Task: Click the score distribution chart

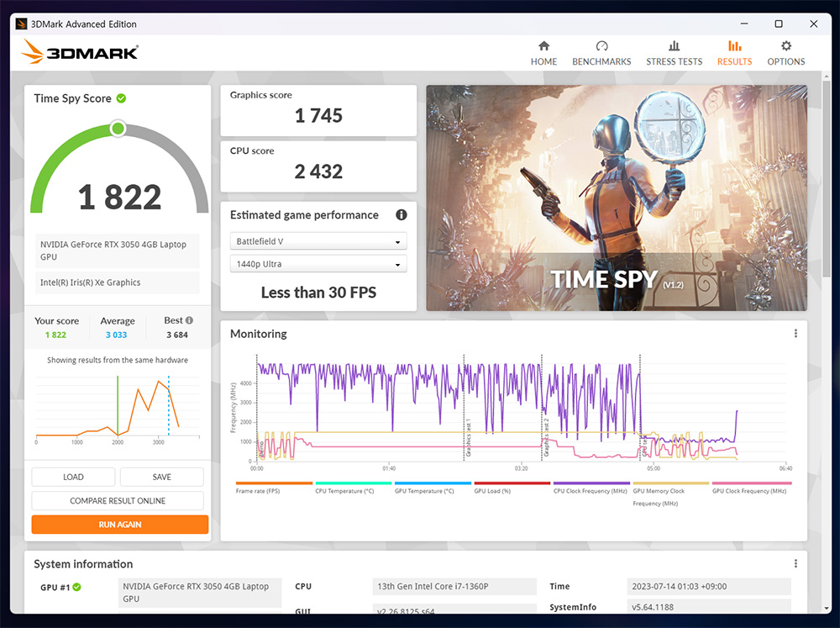Action: [118, 410]
